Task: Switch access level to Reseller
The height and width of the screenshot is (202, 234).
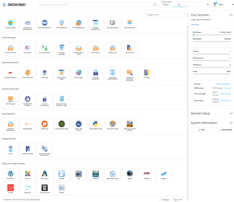Action: (x=166, y=5)
